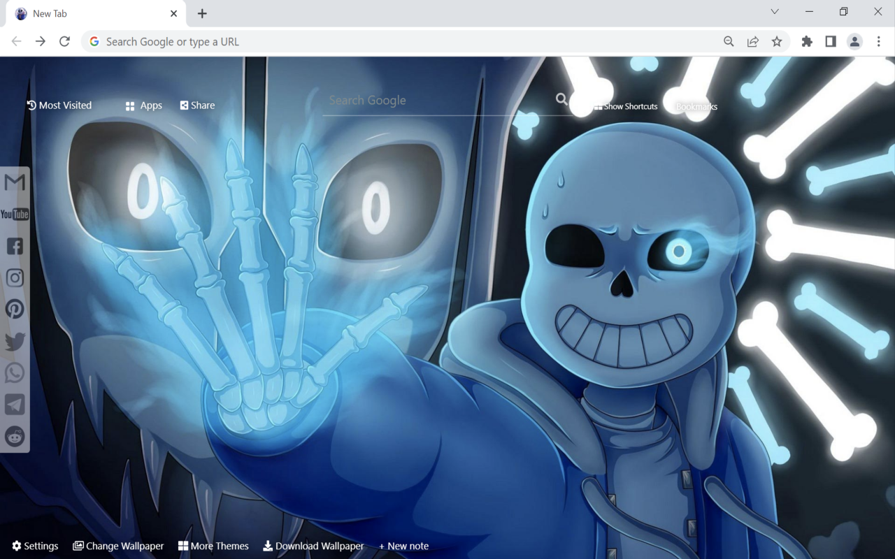
Task: Open the Settings option
Action: click(x=35, y=546)
